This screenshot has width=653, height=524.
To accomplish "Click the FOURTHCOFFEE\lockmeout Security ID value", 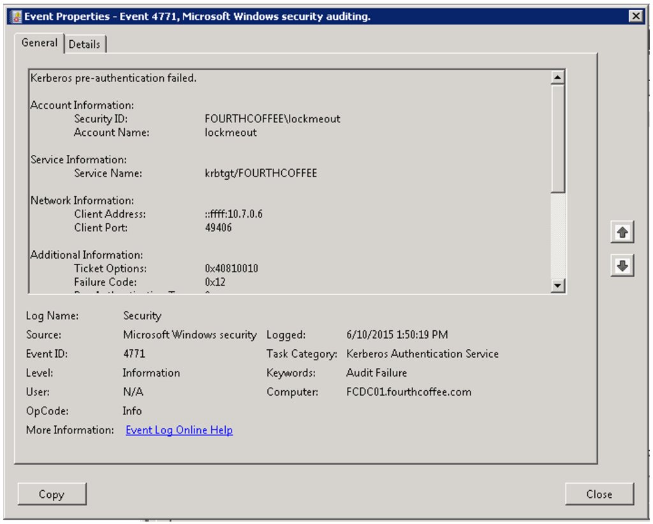I will tap(272, 119).
